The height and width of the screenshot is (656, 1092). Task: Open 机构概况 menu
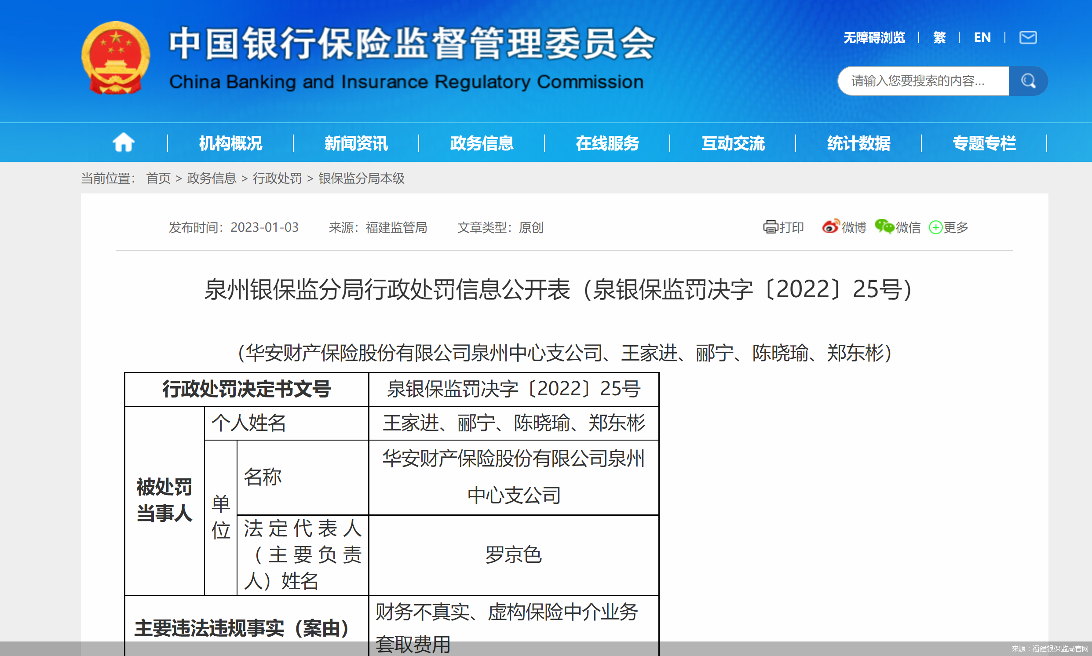230,143
